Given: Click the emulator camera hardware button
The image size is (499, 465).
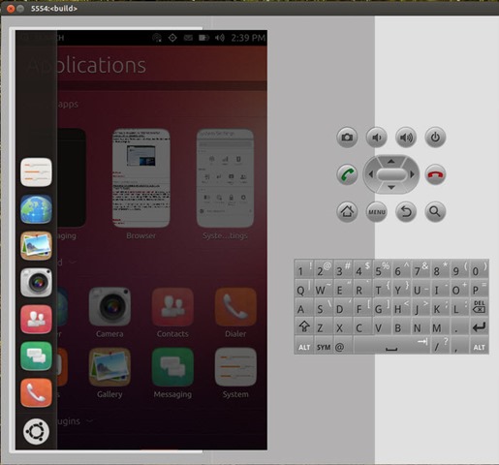Looking at the screenshot, I should [347, 138].
